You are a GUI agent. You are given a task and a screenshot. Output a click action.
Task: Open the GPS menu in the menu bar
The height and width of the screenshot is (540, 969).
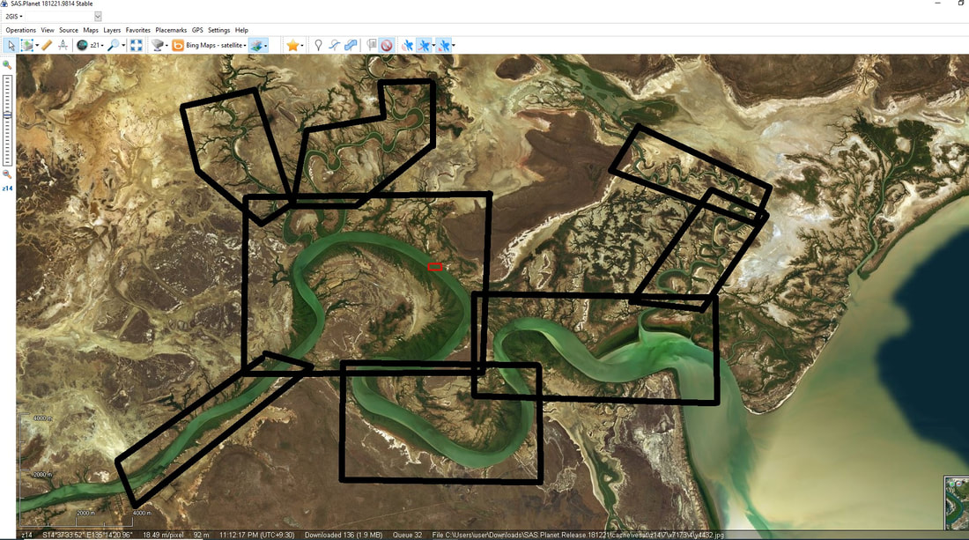(x=196, y=29)
